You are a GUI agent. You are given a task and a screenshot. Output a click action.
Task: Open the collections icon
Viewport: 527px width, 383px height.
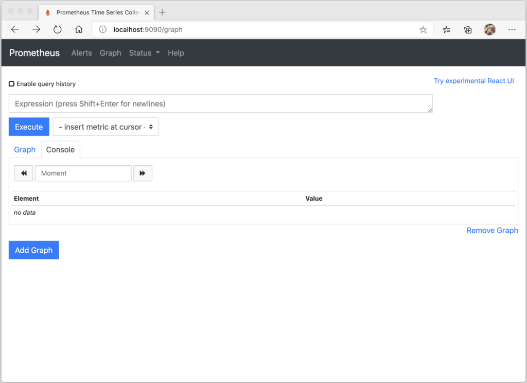(468, 30)
